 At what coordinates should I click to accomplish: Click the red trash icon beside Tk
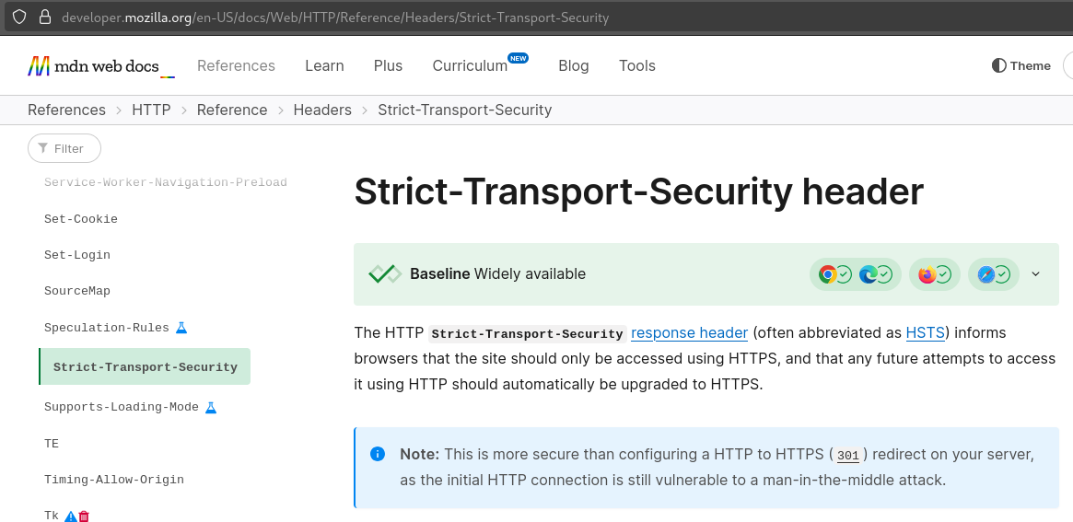(84, 516)
